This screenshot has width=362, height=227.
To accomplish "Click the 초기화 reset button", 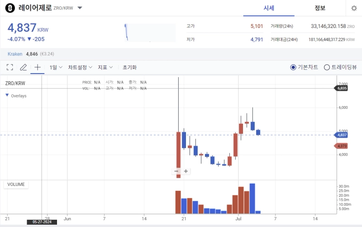I will [x=129, y=67].
